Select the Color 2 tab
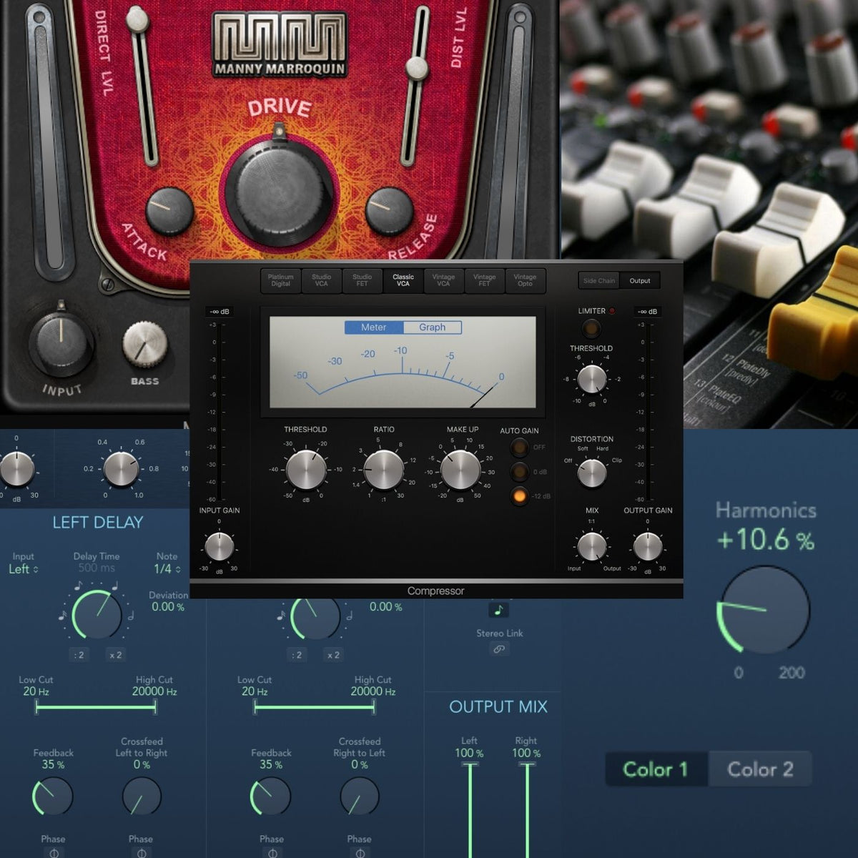858x858 pixels. [x=760, y=769]
